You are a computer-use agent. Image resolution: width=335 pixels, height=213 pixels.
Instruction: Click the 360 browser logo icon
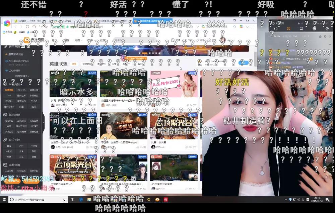pos(7,23)
